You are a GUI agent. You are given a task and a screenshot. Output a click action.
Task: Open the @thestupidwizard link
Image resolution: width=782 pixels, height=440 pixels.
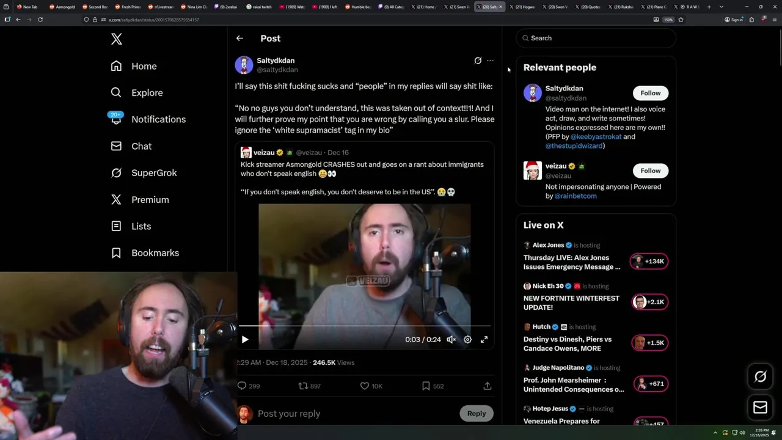coord(574,145)
